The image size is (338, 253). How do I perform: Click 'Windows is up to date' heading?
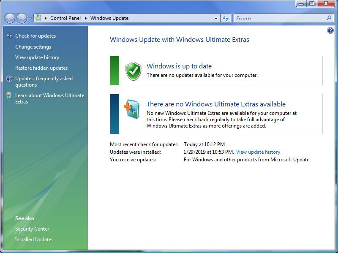179,66
